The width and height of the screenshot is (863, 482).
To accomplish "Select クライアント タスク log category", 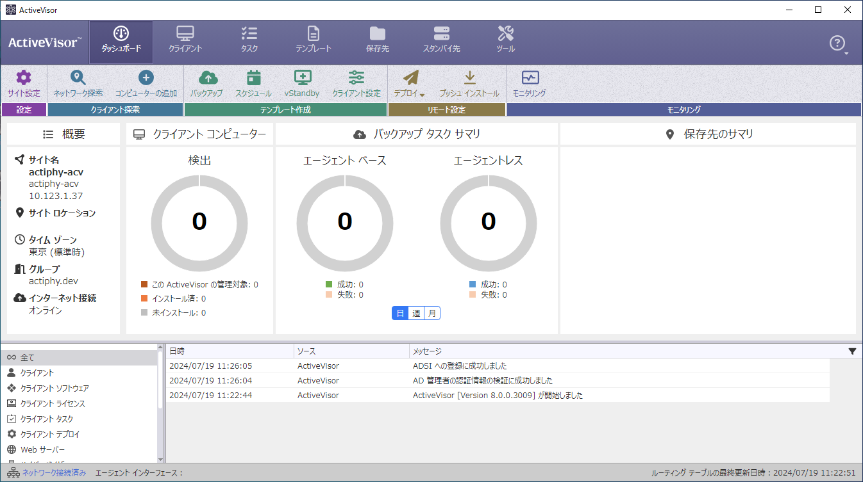I will (x=79, y=419).
